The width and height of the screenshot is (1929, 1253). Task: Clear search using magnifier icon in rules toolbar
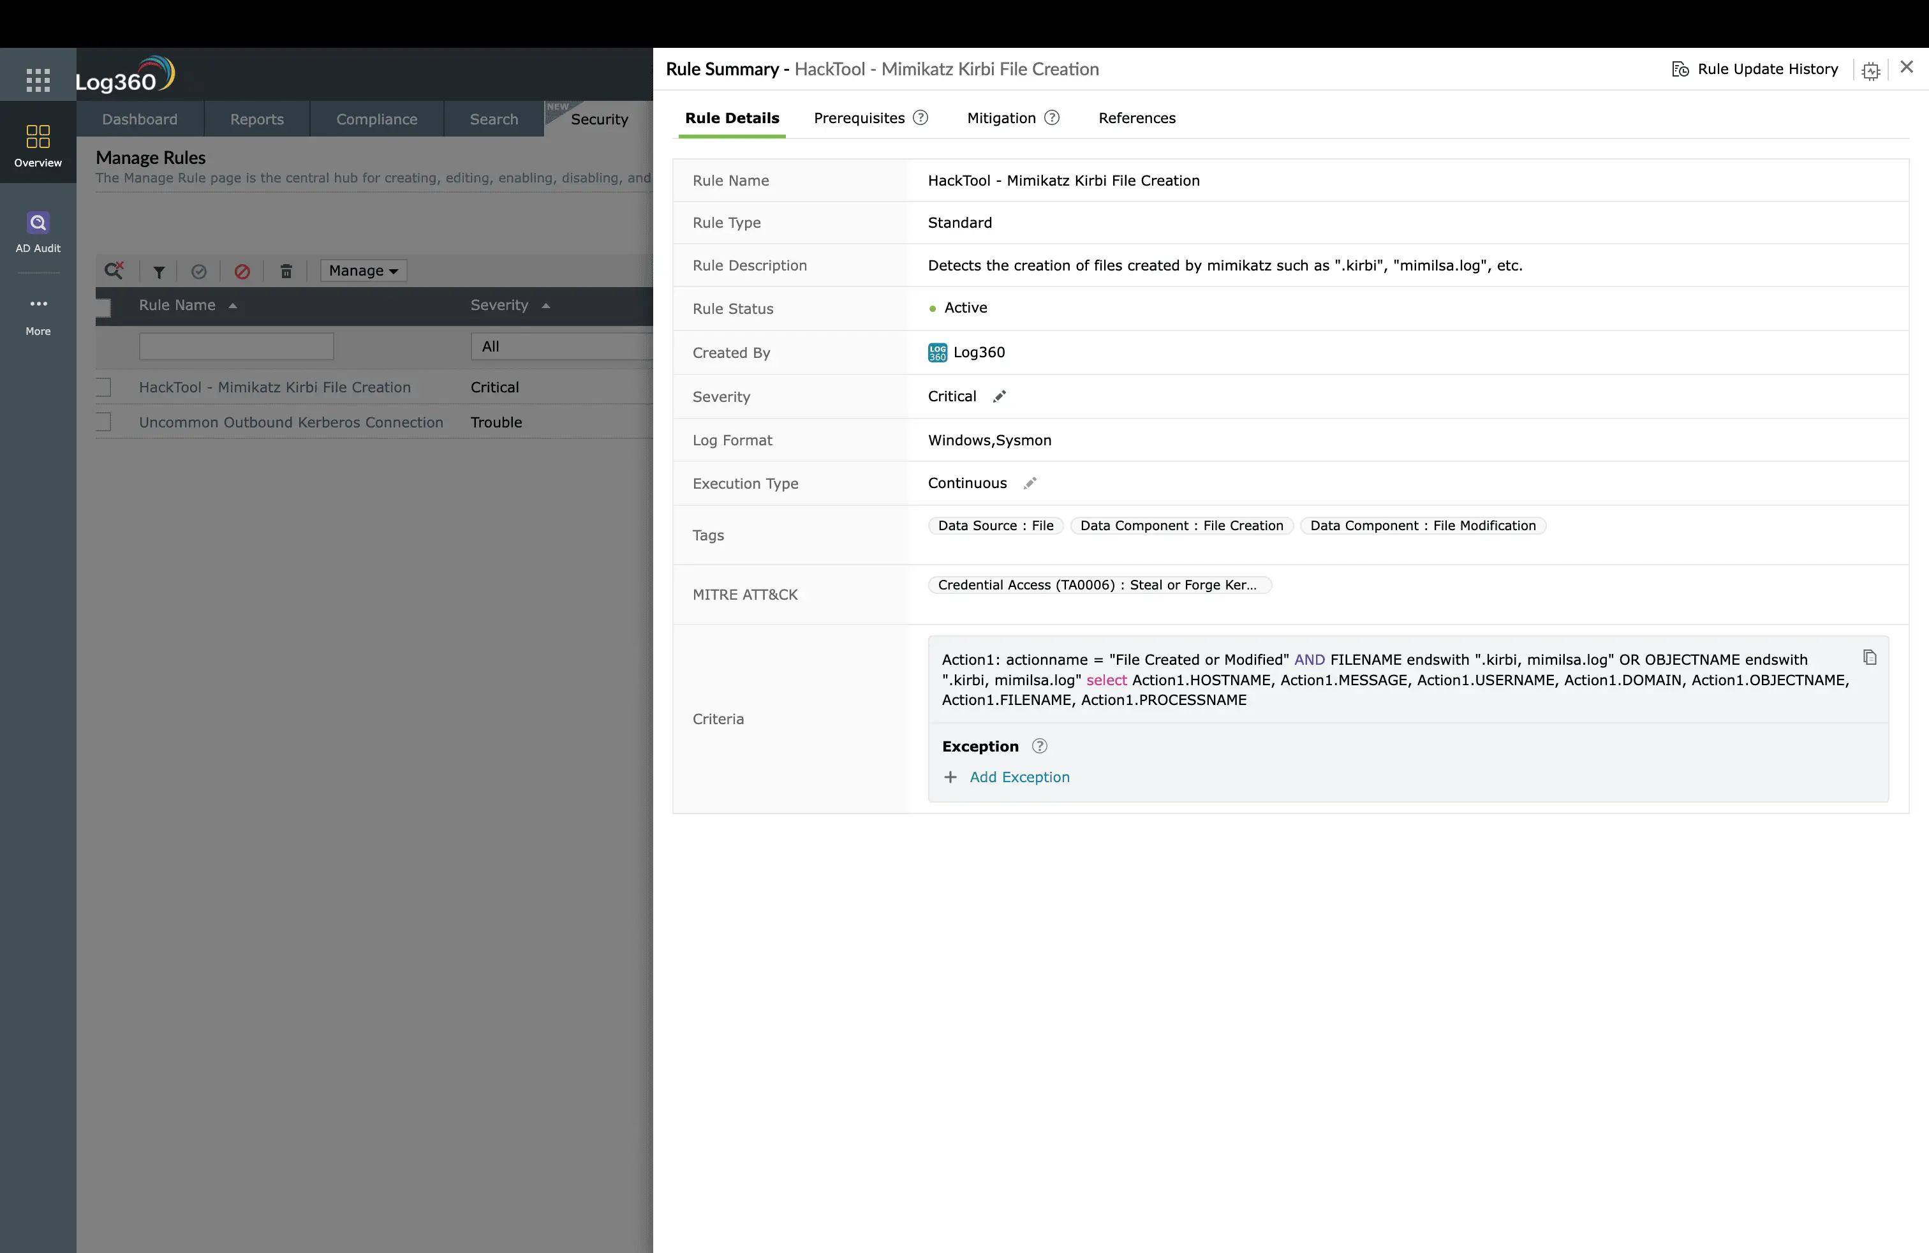pyautogui.click(x=114, y=270)
